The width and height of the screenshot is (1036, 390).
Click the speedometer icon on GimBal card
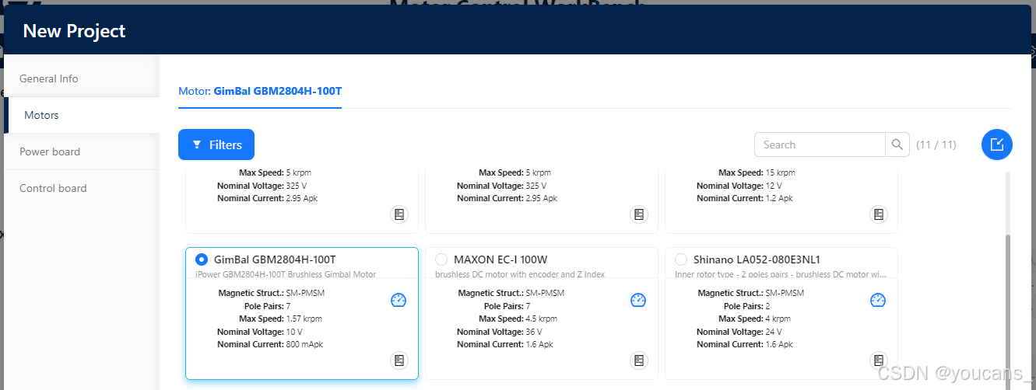399,300
